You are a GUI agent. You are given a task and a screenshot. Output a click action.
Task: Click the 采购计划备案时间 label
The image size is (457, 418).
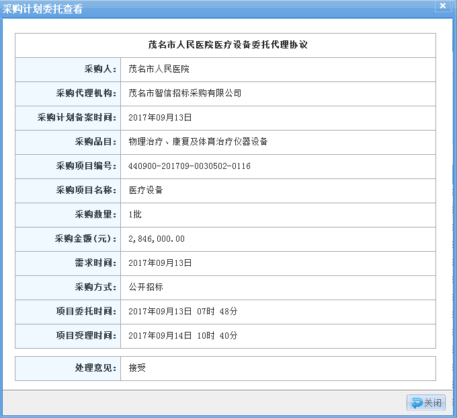coord(77,118)
